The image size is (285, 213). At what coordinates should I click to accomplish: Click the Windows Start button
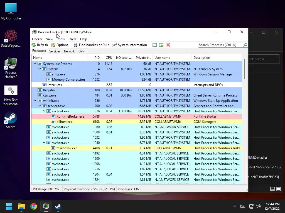9,206
